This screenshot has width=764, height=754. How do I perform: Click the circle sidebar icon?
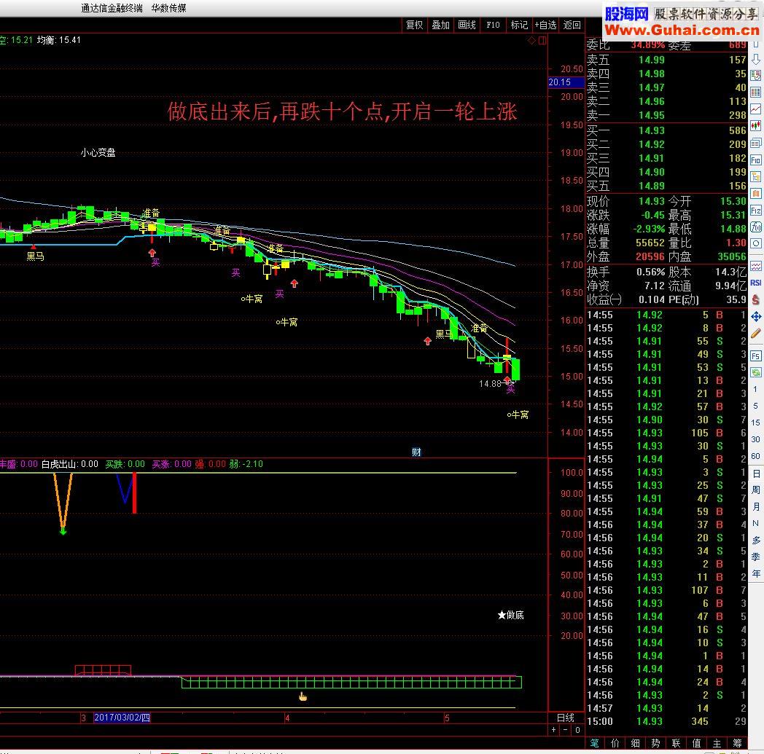click(x=756, y=243)
